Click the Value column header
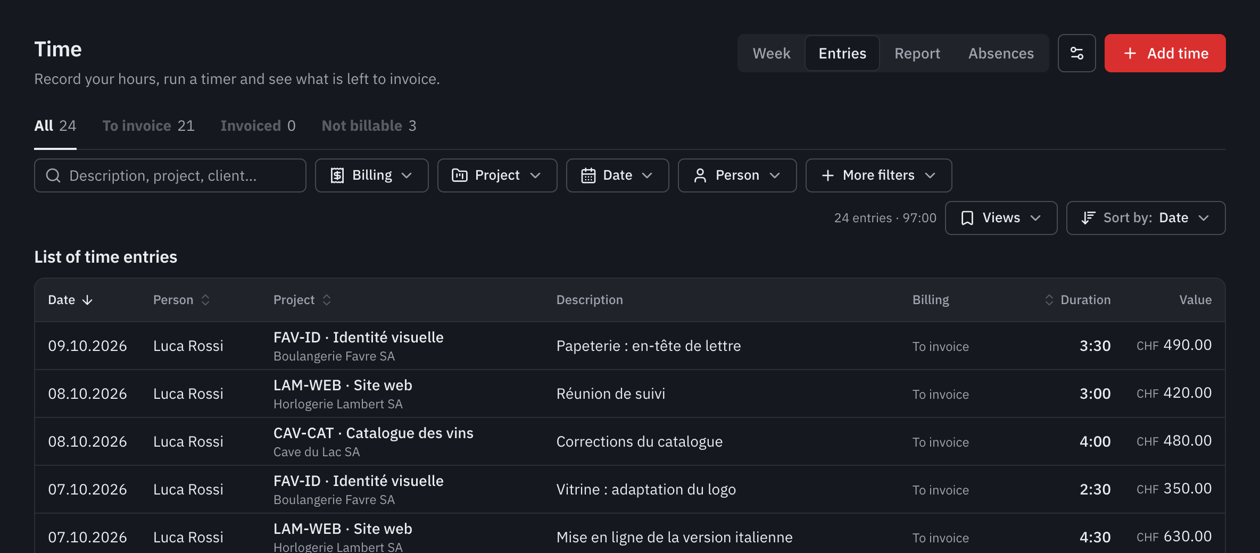This screenshot has width=1260, height=553. (1195, 300)
